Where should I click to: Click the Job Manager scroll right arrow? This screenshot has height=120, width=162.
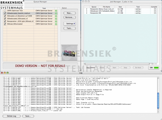click(156, 64)
